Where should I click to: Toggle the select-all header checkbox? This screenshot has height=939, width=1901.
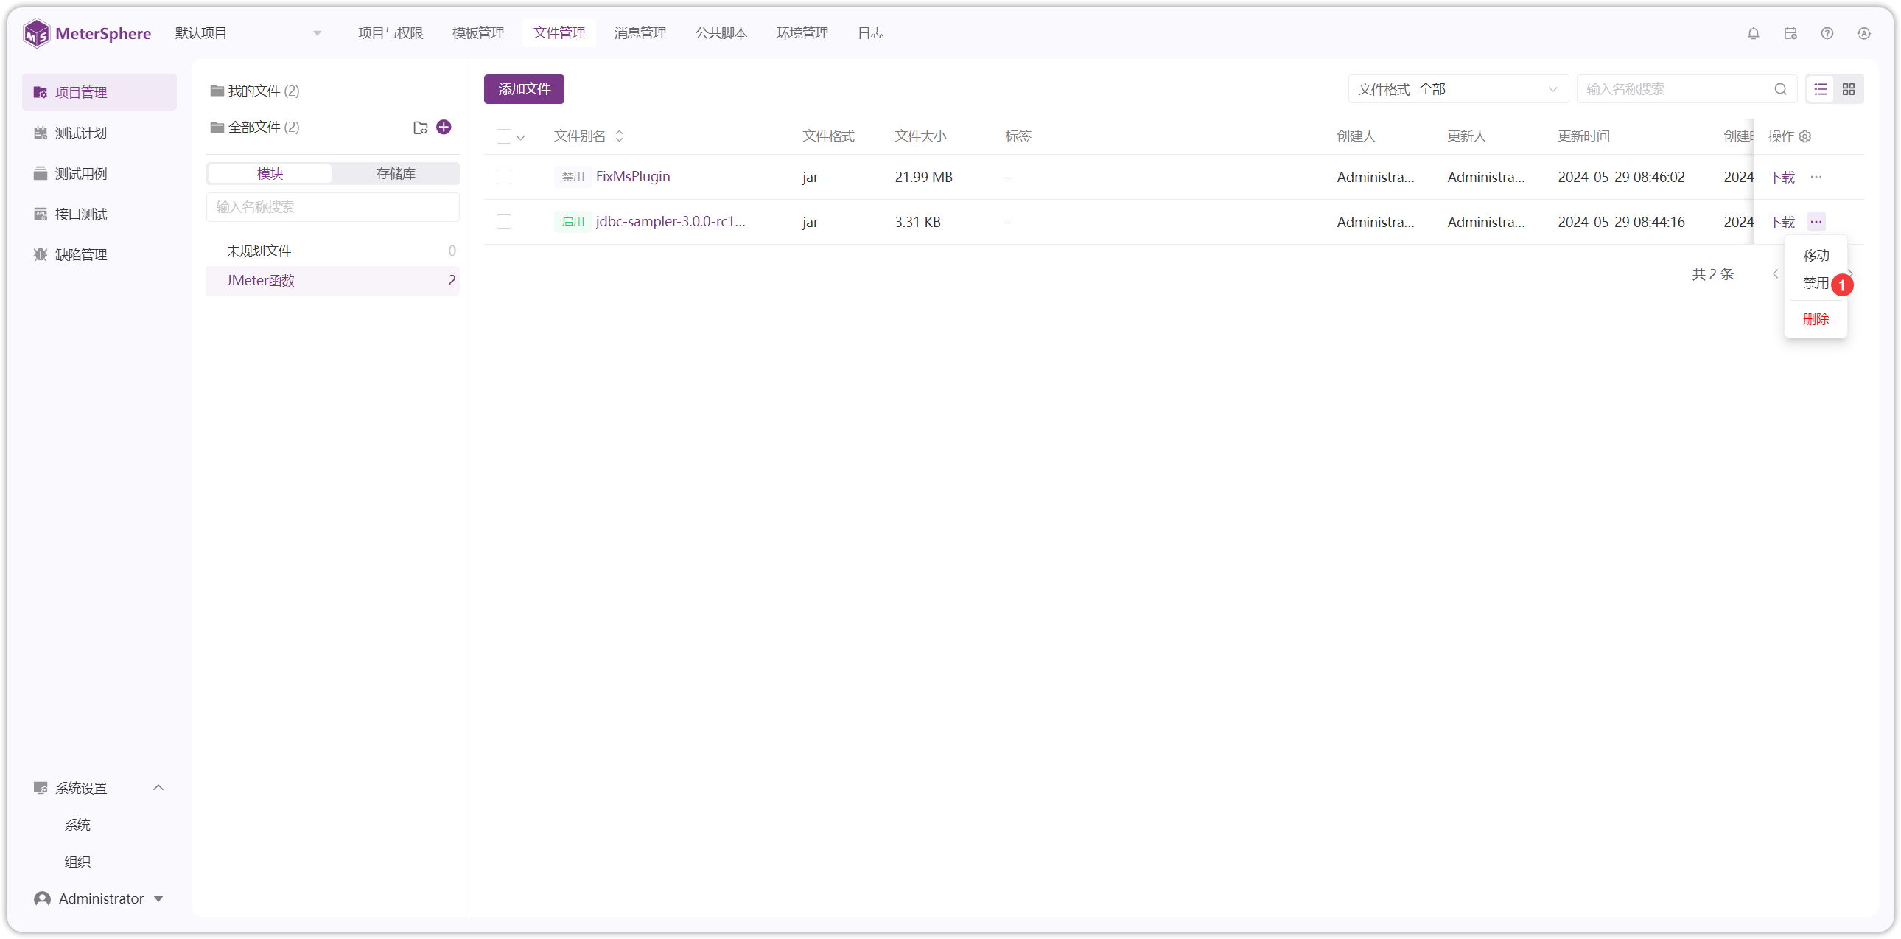pos(504,136)
